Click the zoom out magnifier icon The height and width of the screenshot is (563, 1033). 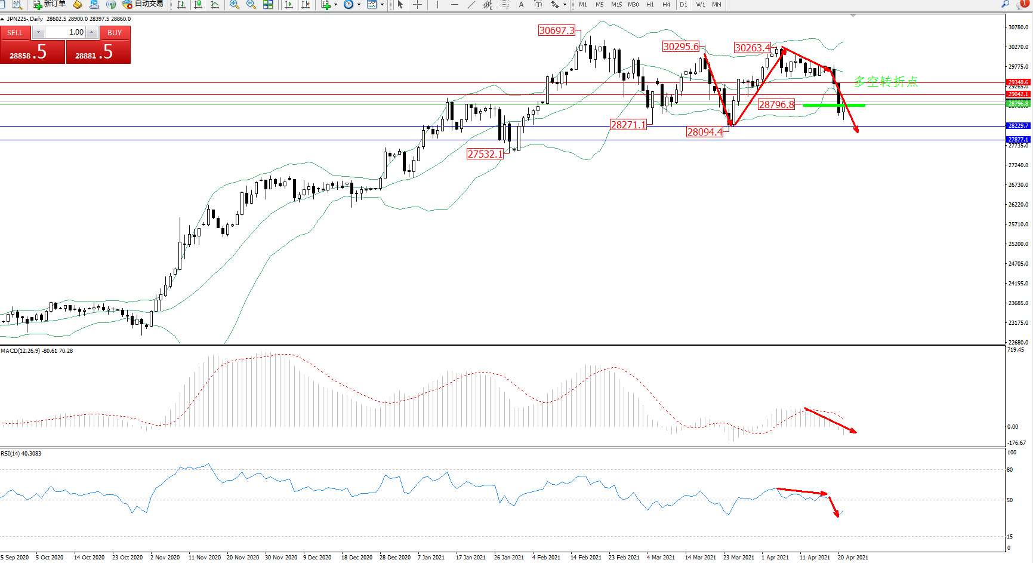coord(251,5)
